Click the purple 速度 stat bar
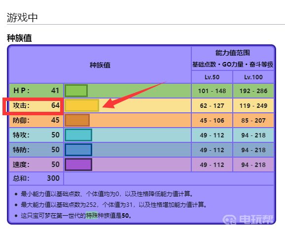This screenshot has height=232, width=285. pos(78,165)
